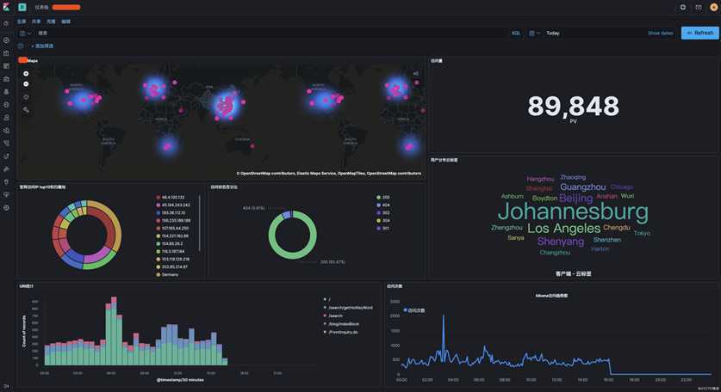Toggle the 301 status legend entry

pyautogui.click(x=383, y=228)
